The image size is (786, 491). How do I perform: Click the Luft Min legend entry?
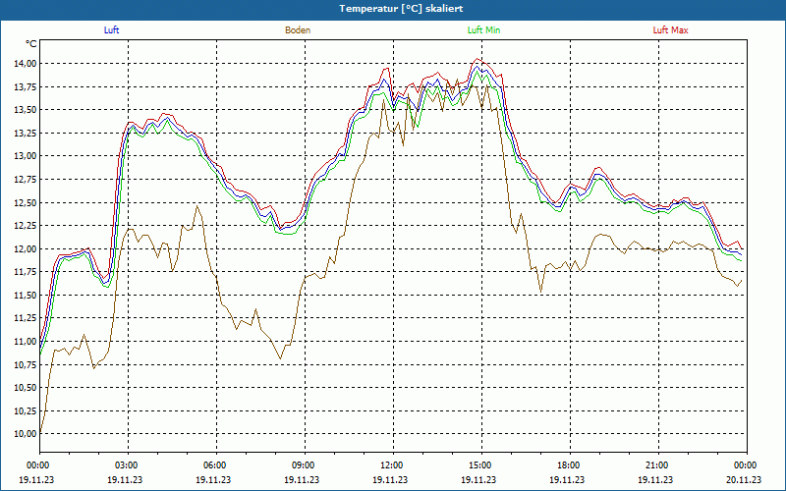(483, 30)
